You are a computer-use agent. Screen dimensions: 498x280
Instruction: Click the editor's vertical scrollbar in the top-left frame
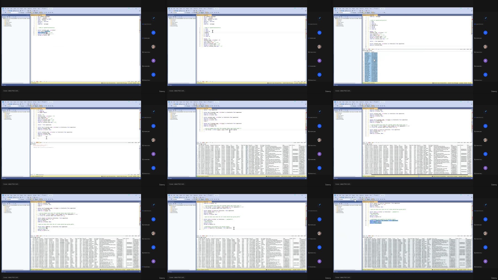click(140, 48)
